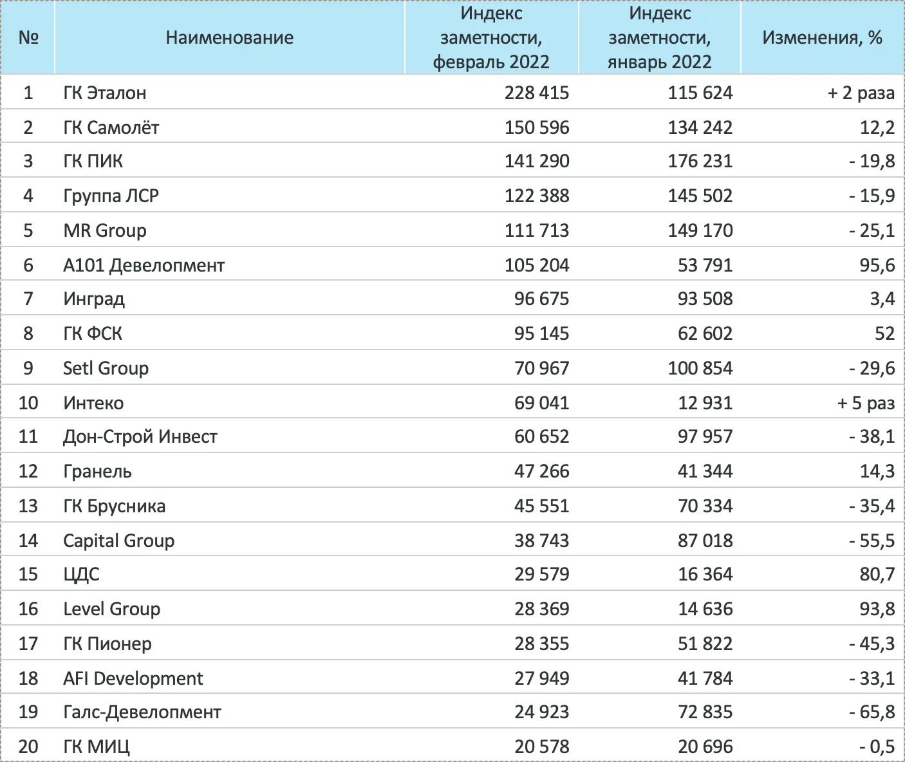Click Индекс заметности, январь 2022 header
This screenshot has width=905, height=762.
coord(660,38)
